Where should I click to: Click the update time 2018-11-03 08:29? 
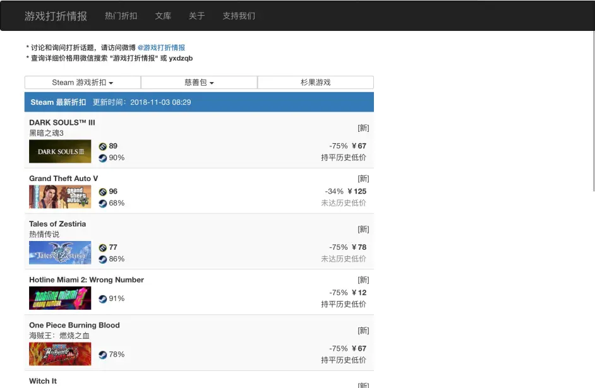[x=160, y=102]
